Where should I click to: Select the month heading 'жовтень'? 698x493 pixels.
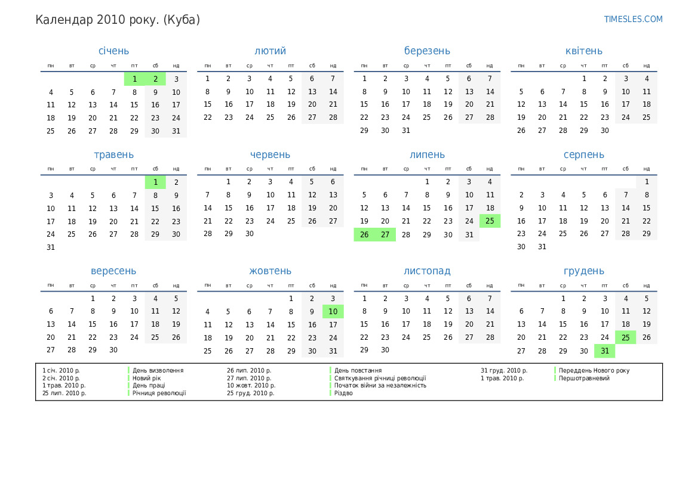coord(270,271)
